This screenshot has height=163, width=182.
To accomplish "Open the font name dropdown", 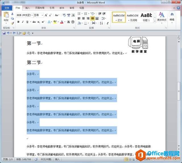I will pos(32,15).
